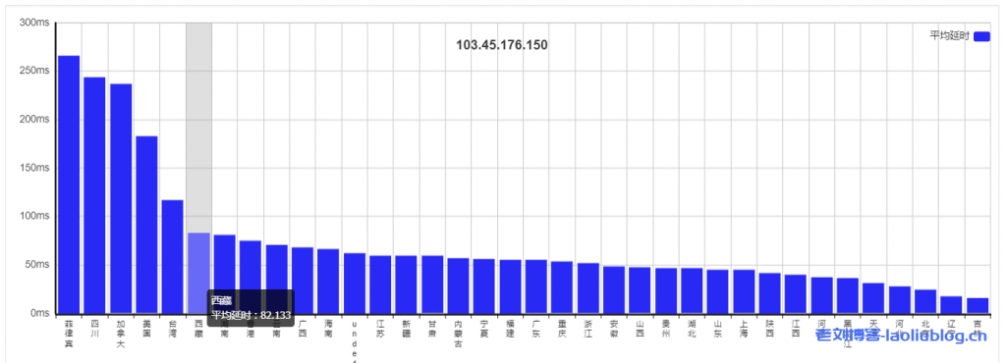Screen dimensions: 1006x363
Task: Select the bar labeled undef
Action: tap(355, 283)
